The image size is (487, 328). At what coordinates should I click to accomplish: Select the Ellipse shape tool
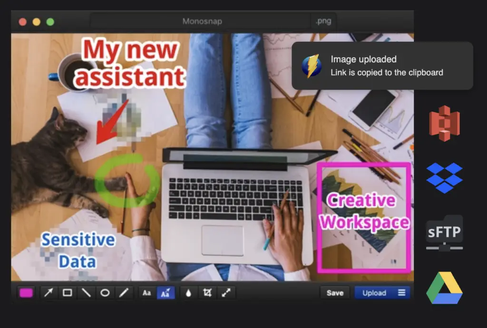point(105,293)
